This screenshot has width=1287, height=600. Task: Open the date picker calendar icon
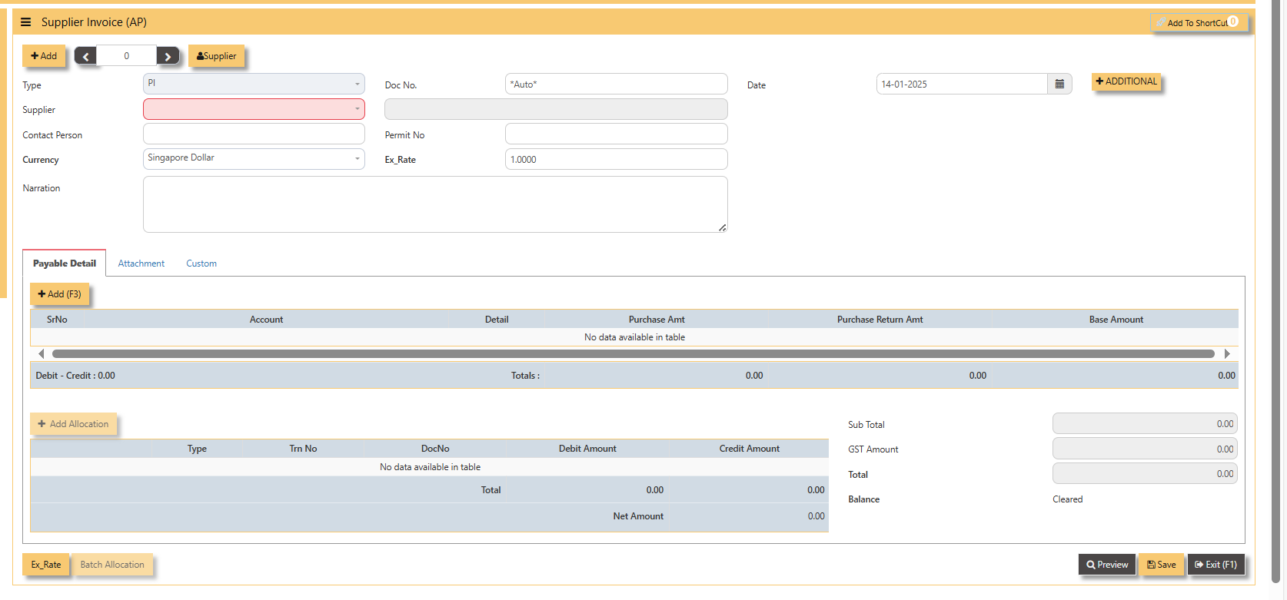click(x=1059, y=84)
